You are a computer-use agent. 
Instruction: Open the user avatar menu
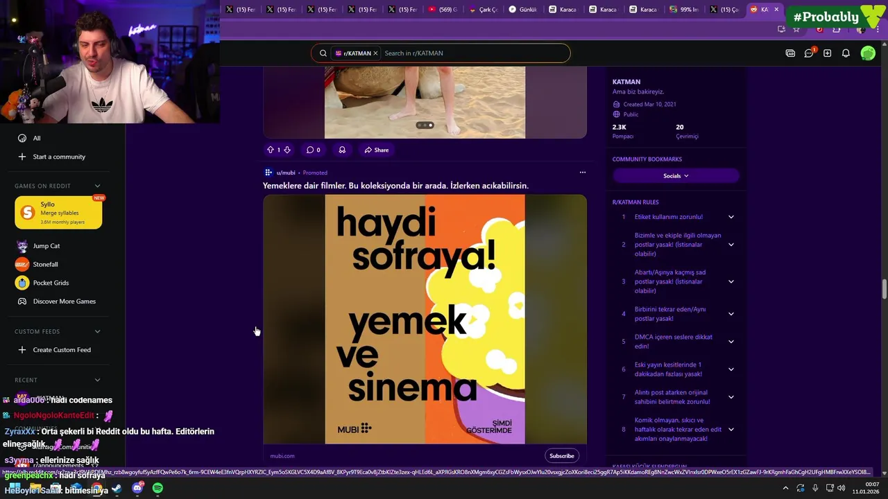click(x=868, y=53)
